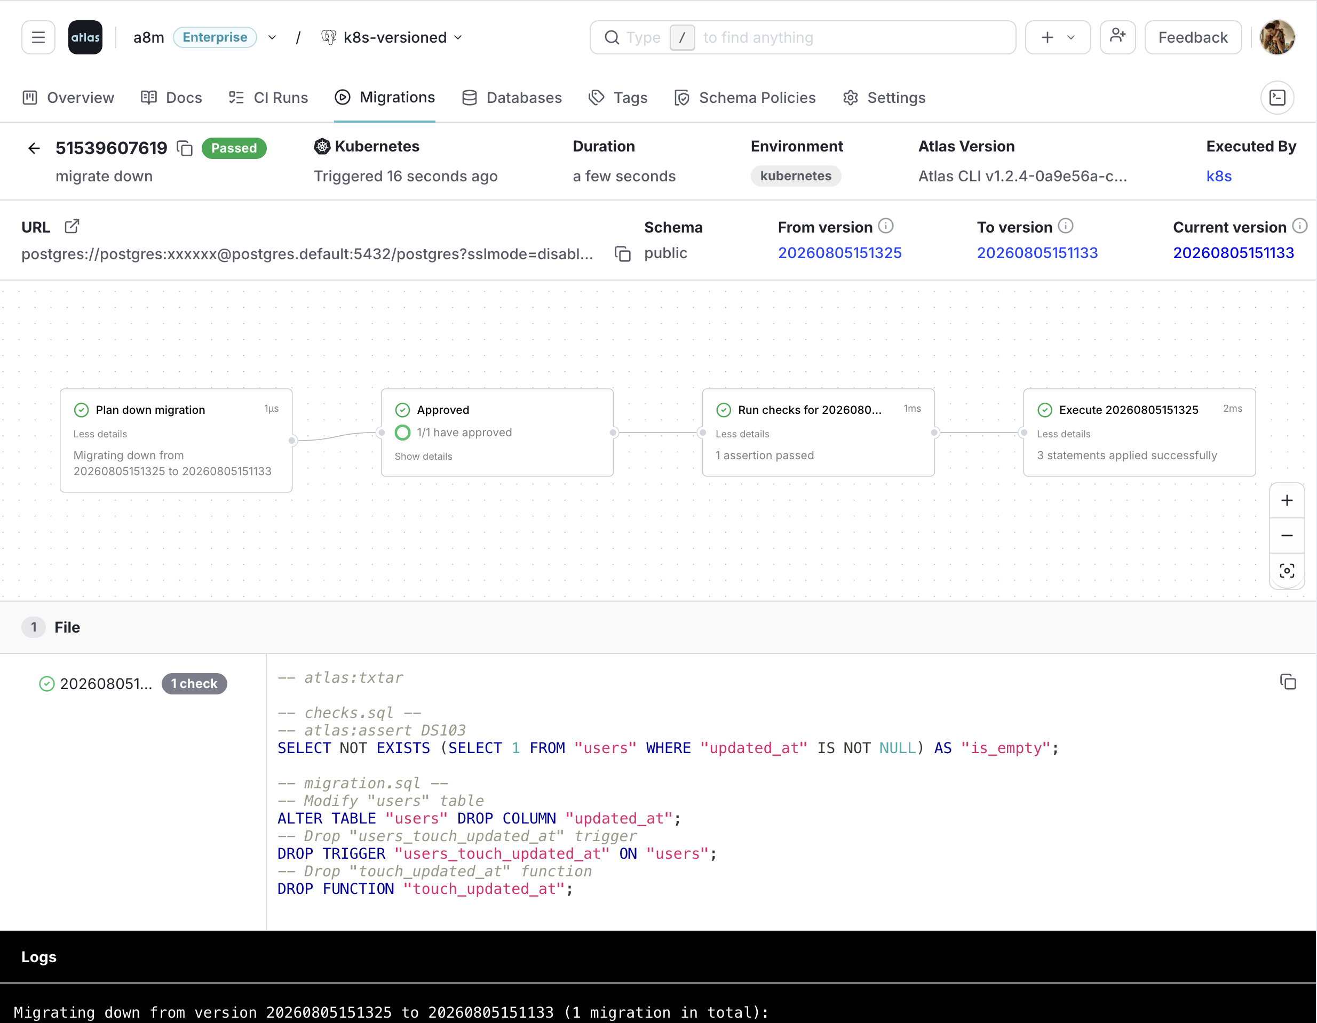Fit the flow view to screen

[x=1286, y=571]
